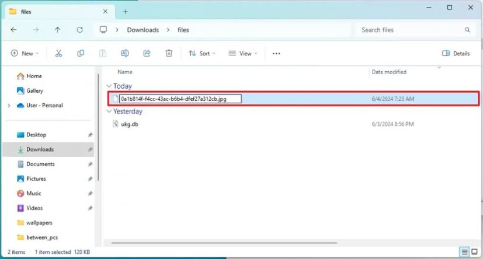Viewport: 483px width, 259px height.
Task: Refresh the current folder
Action: 80,30
